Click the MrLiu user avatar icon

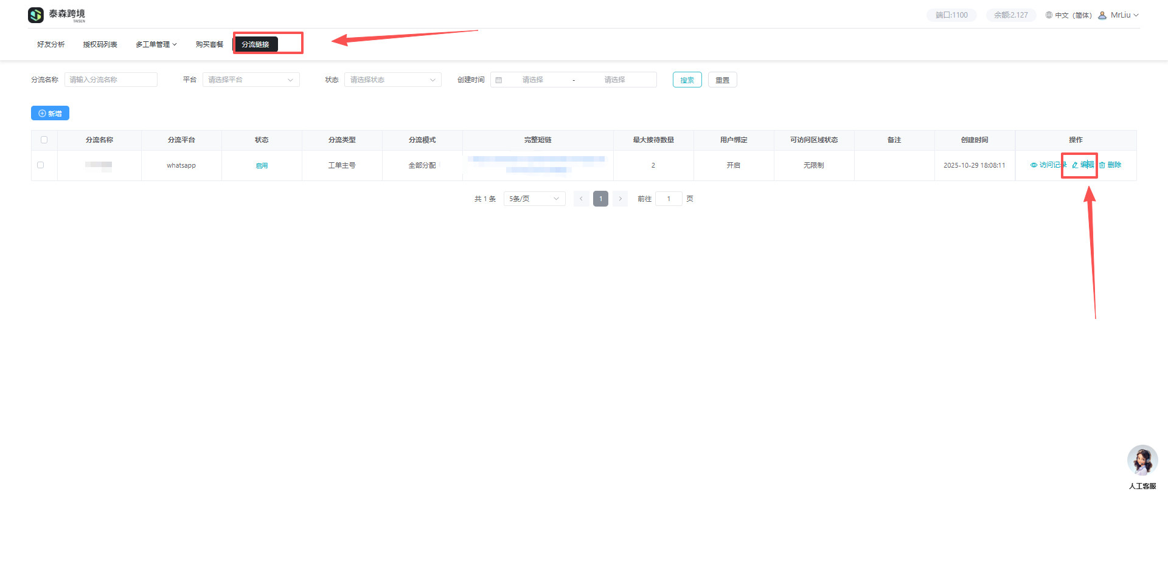(1102, 15)
